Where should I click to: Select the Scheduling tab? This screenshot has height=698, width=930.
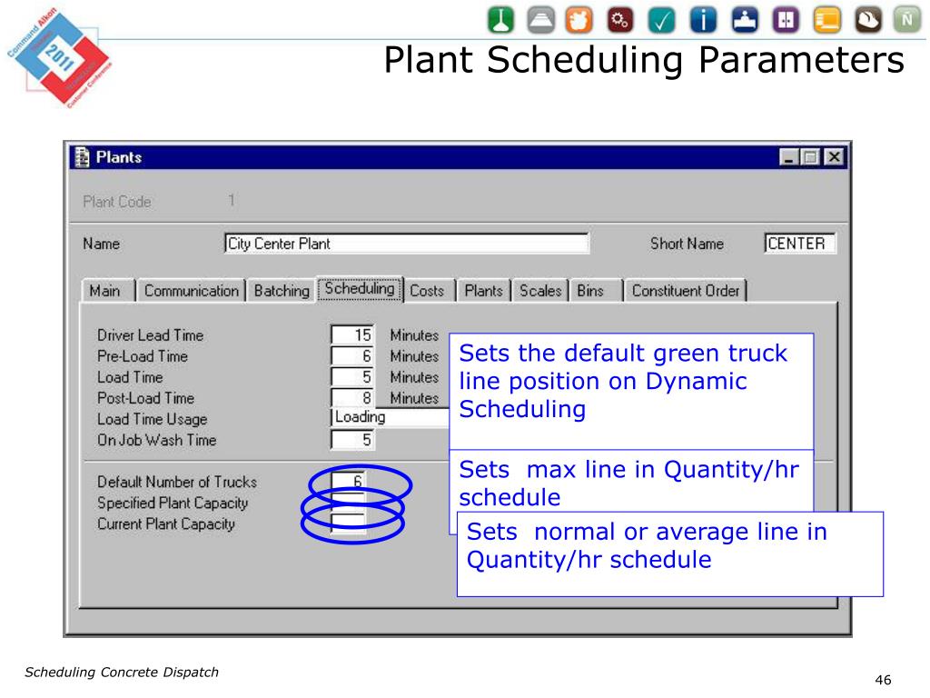pyautogui.click(x=360, y=289)
